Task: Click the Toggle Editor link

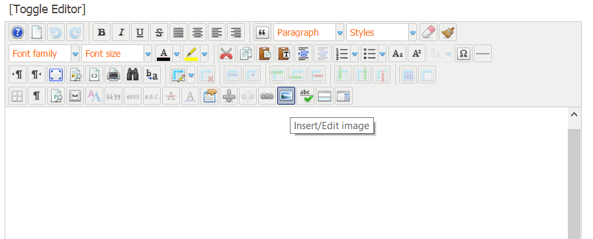Action: click(x=47, y=9)
